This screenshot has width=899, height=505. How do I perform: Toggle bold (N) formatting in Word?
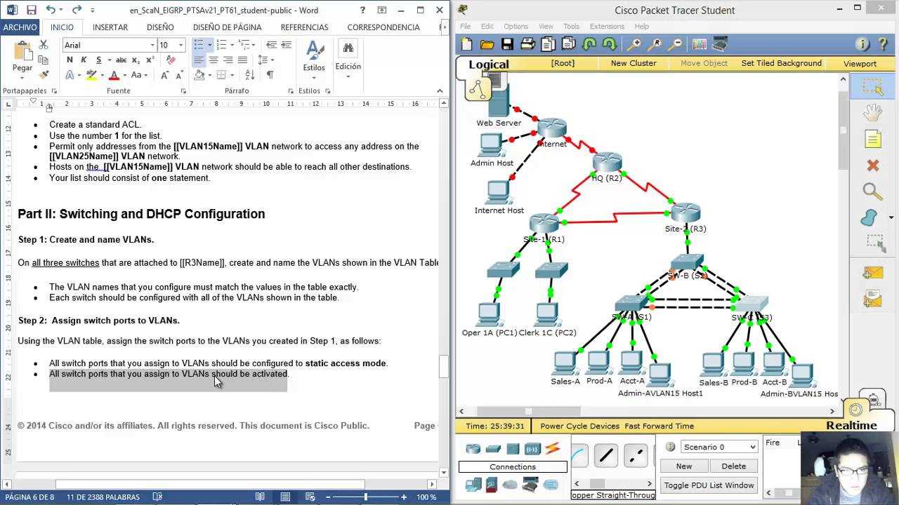[70, 60]
